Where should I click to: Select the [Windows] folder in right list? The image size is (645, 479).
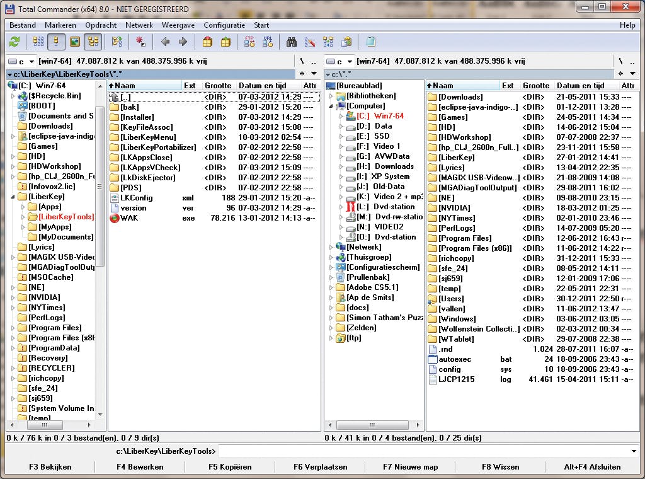532,319
